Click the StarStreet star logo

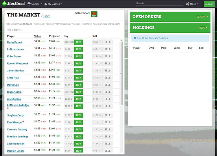4,4
